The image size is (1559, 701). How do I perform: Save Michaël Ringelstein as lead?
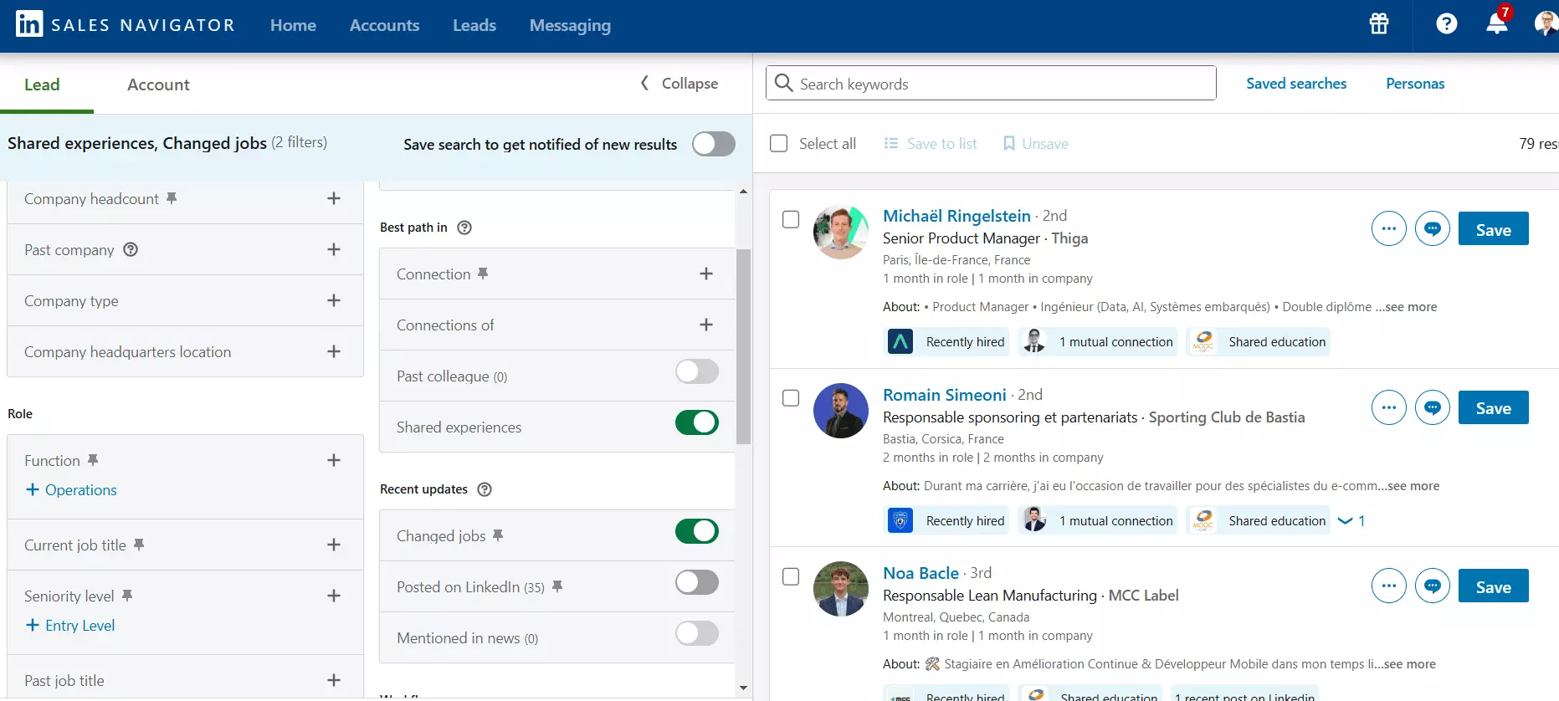[x=1493, y=228]
